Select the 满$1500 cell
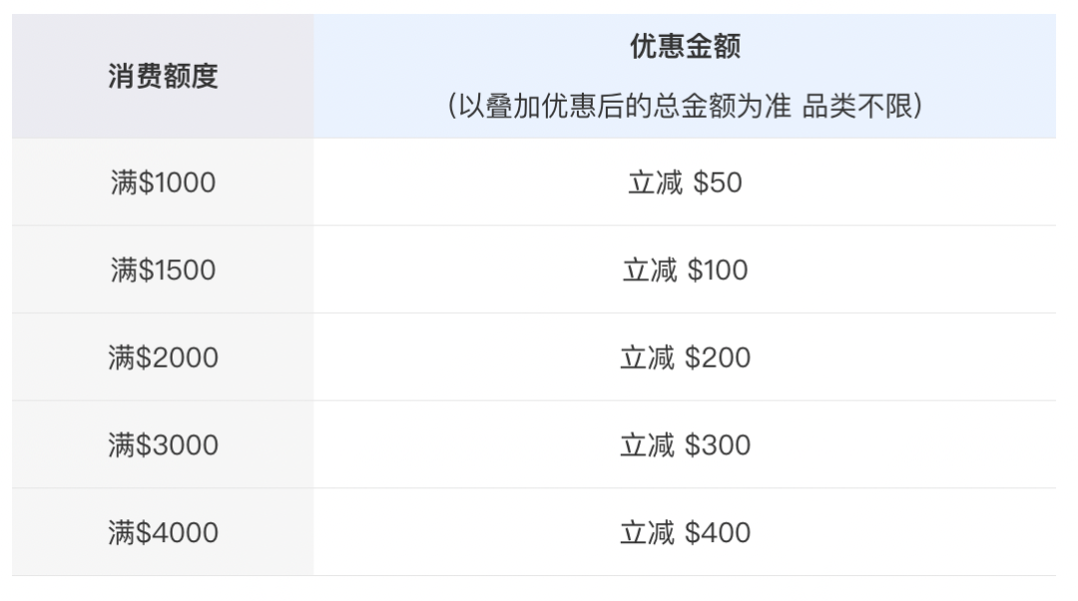This screenshot has height=601, width=1078. pos(163,270)
